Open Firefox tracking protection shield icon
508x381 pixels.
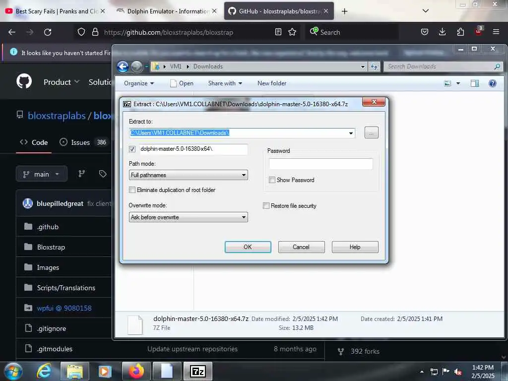click(x=81, y=32)
